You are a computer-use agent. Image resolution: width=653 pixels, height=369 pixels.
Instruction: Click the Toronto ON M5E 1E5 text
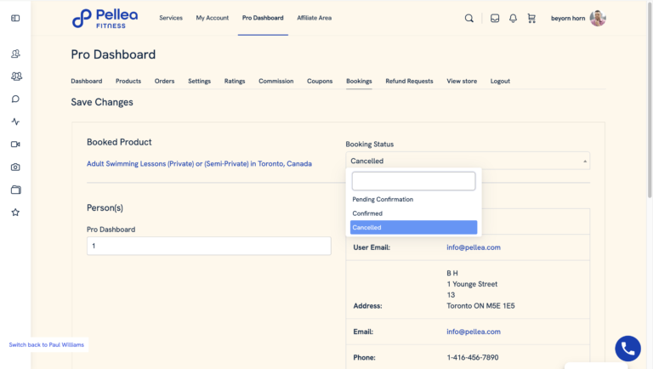480,306
